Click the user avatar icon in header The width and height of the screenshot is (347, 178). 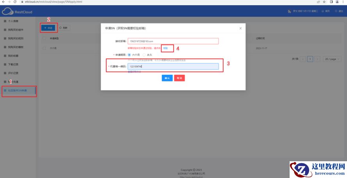[289, 11]
